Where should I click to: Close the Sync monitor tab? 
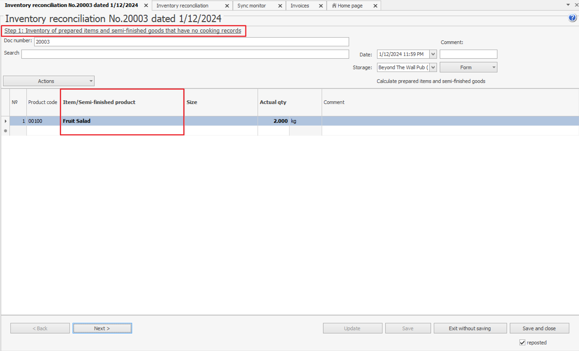[280, 6]
